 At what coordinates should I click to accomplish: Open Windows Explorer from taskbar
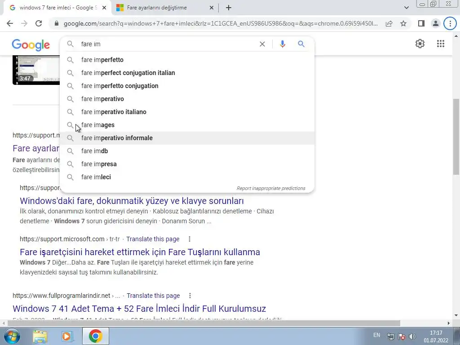click(40, 336)
